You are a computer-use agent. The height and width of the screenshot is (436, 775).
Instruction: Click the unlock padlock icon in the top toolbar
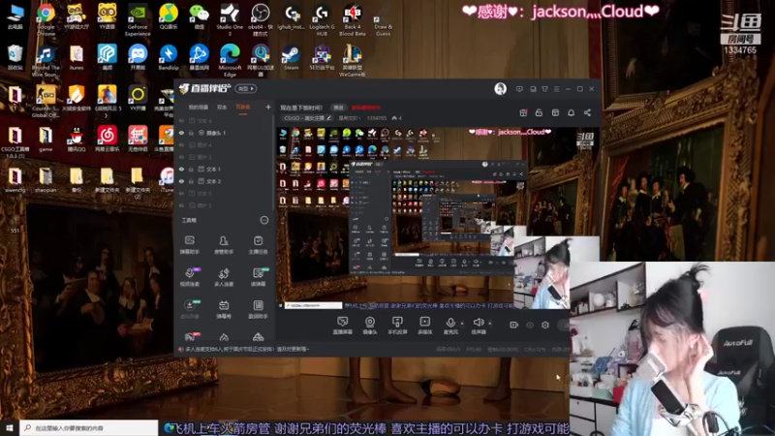539,112
